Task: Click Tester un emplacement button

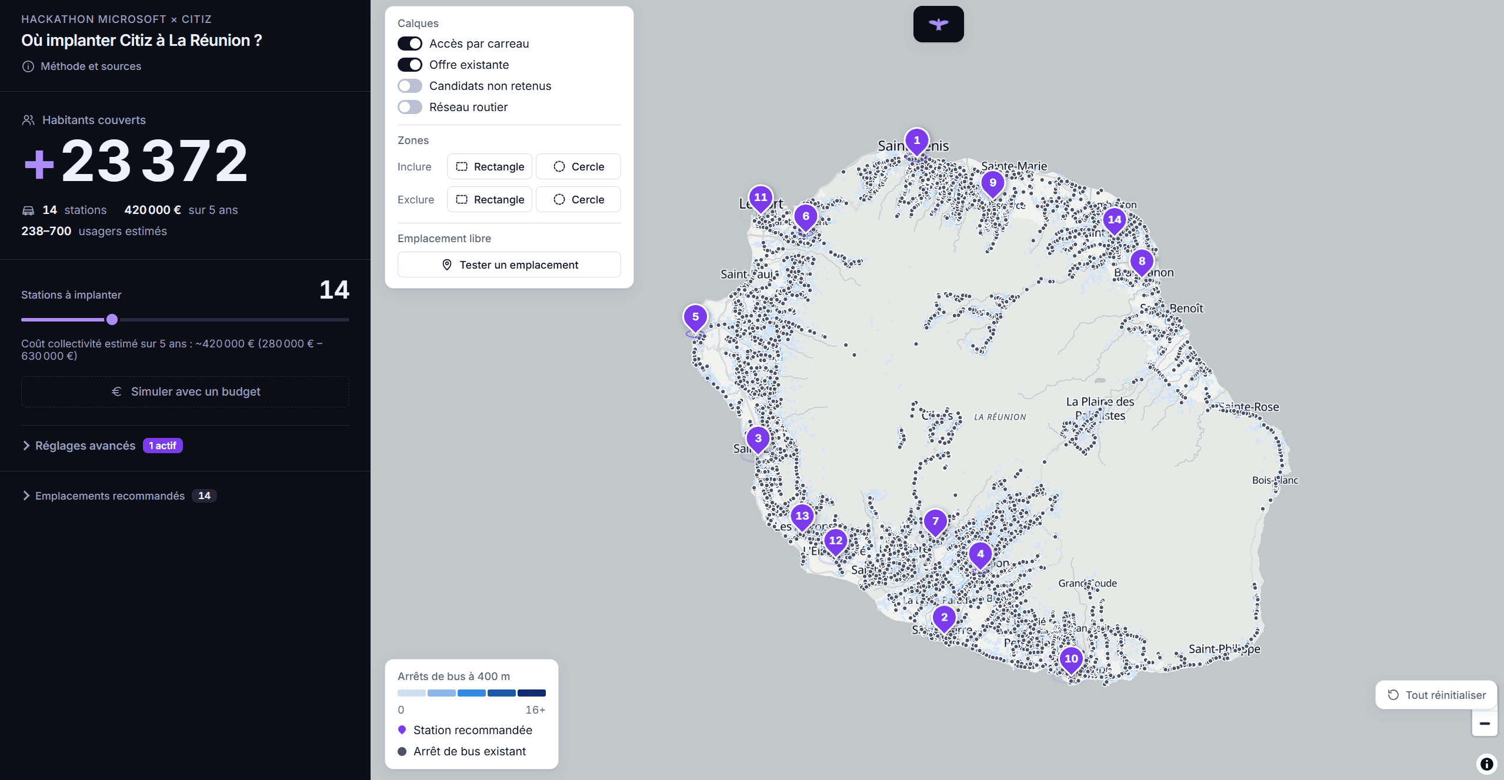Action: click(x=509, y=265)
